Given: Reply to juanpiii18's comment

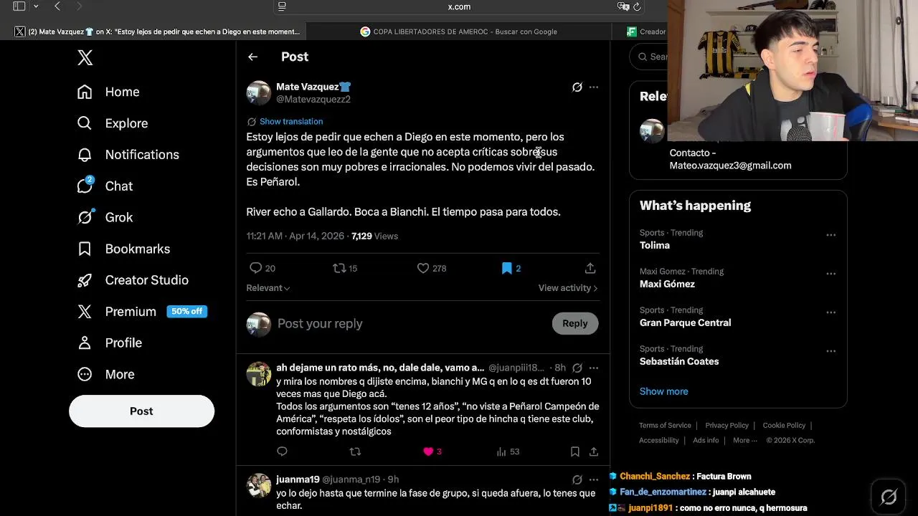Looking at the screenshot, I should point(282,451).
